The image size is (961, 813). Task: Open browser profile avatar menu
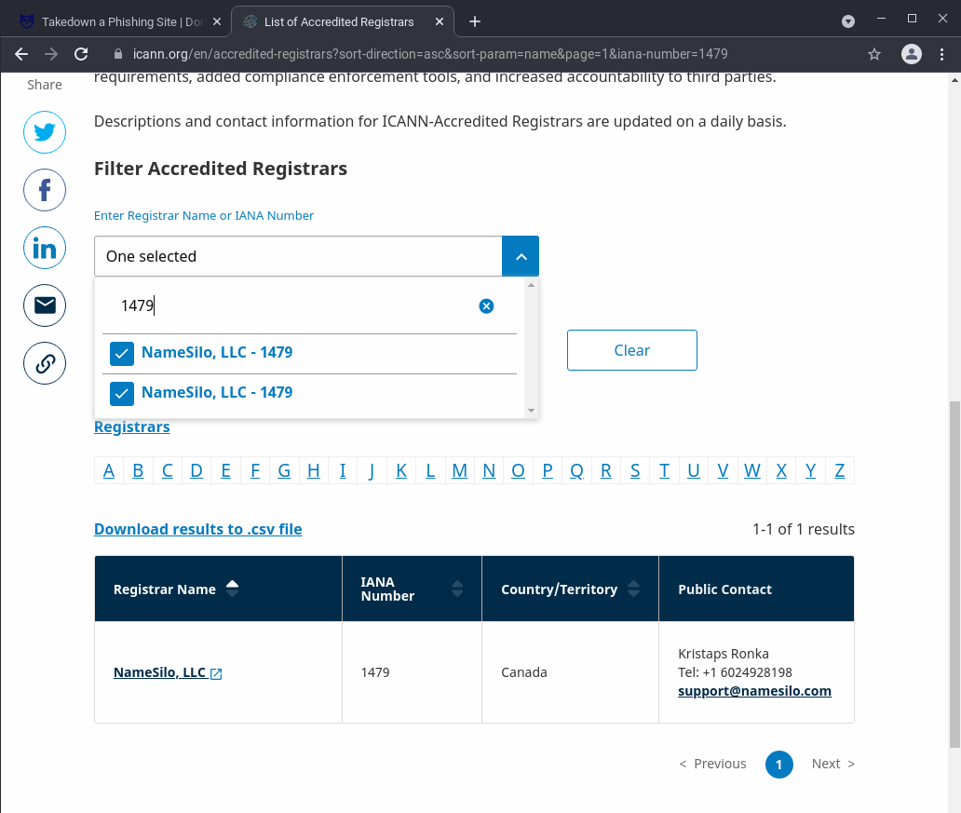912,54
